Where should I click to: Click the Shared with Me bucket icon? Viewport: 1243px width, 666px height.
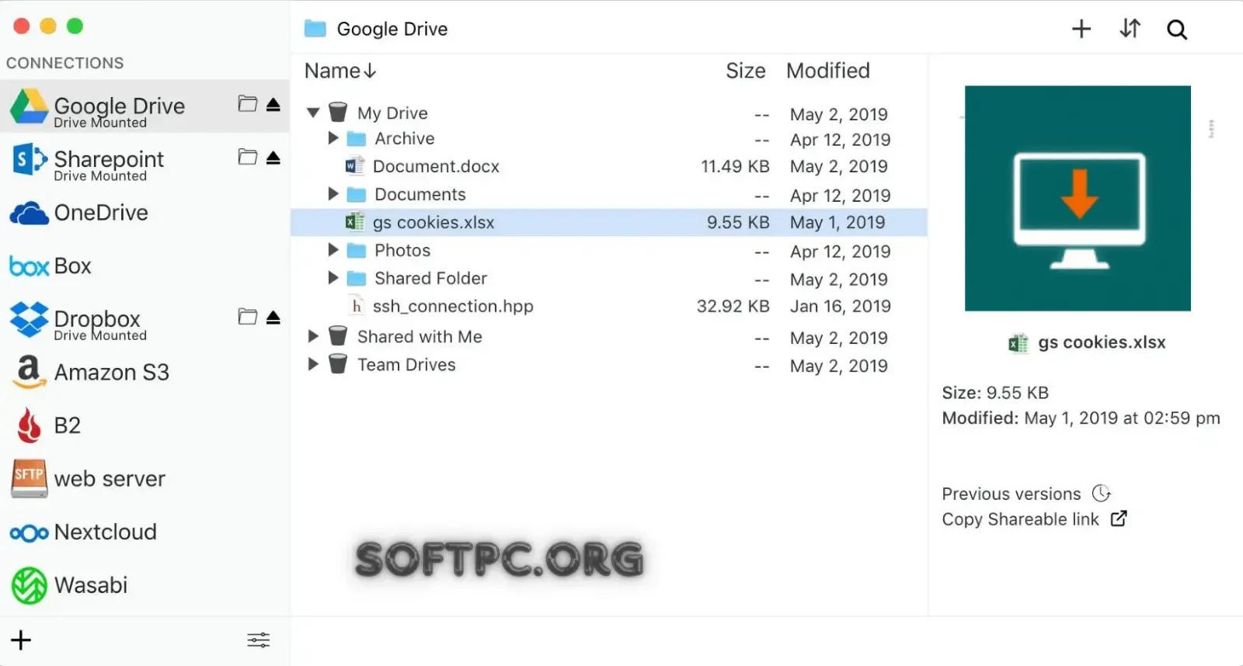click(338, 336)
